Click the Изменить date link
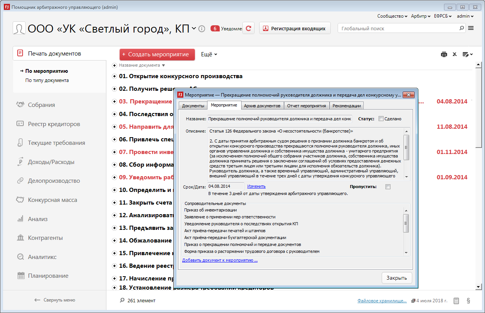Viewport: 485px width, 313px height. coord(256,186)
